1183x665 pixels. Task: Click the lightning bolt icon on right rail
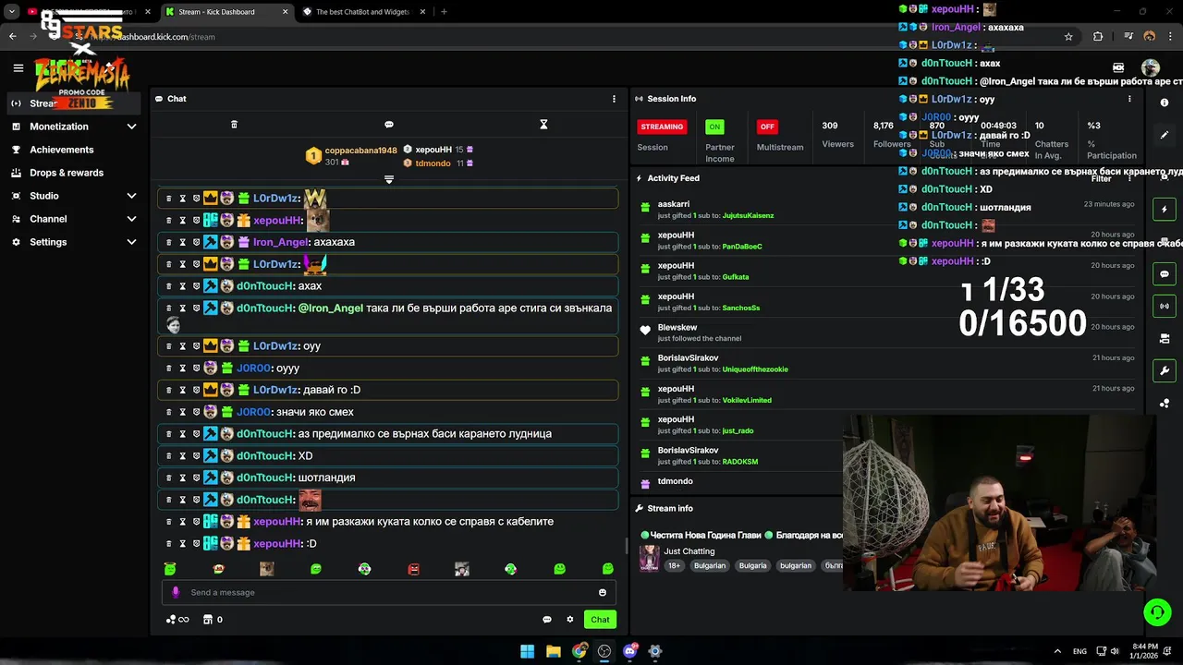coord(1165,210)
